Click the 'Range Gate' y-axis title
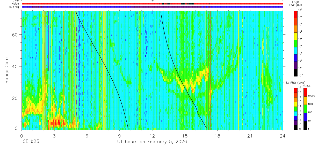This screenshot has width=318, height=147. [x=7, y=70]
